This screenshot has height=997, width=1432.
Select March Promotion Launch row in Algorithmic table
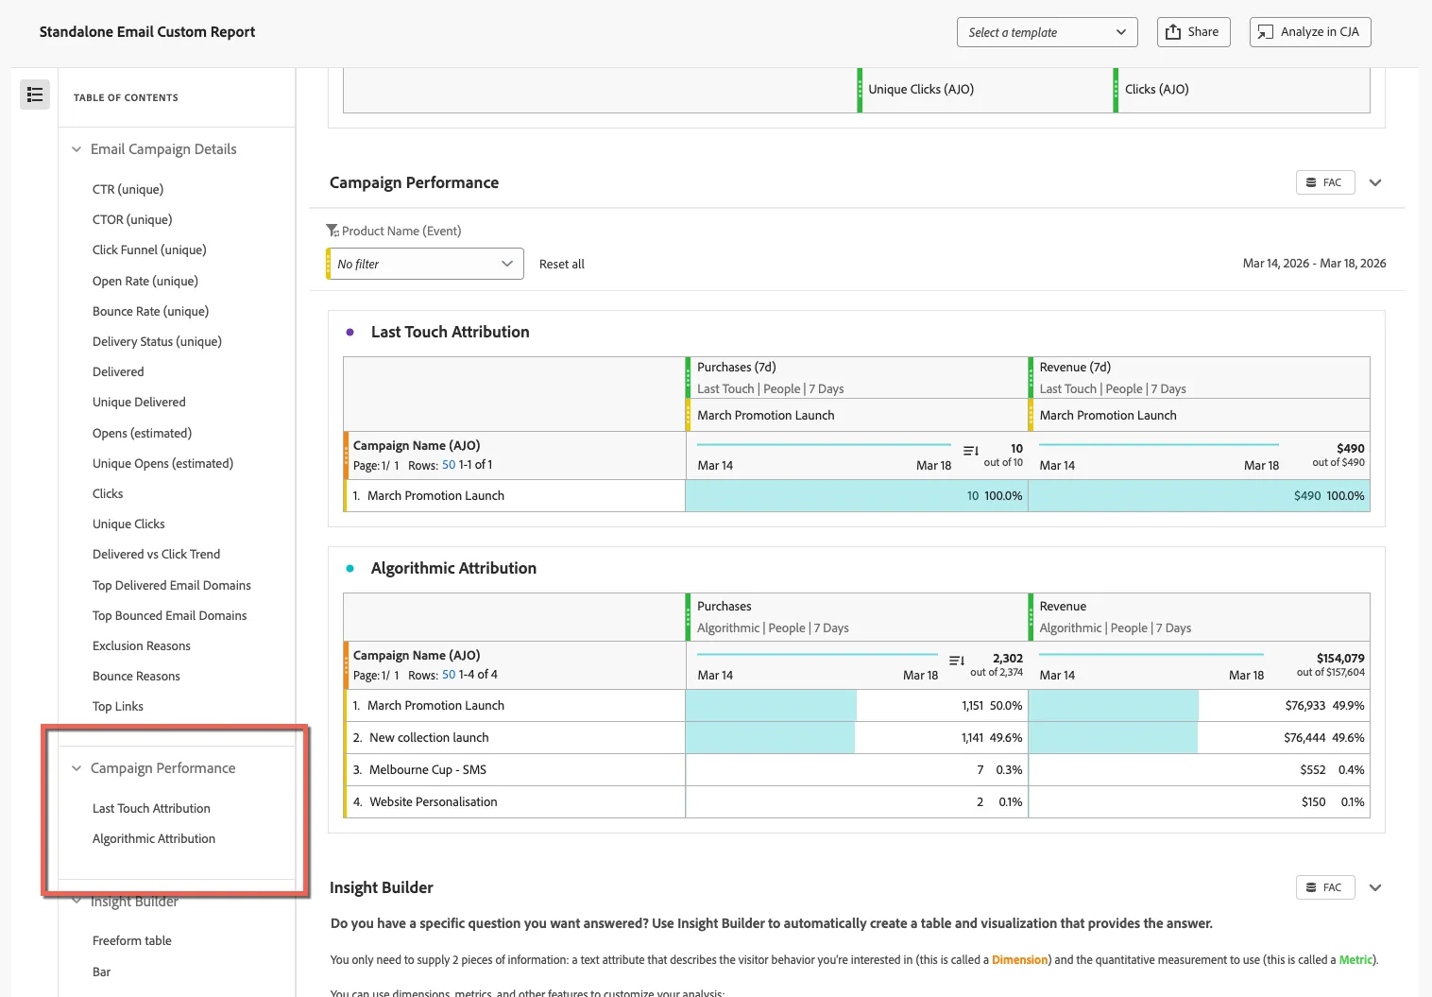(857, 706)
